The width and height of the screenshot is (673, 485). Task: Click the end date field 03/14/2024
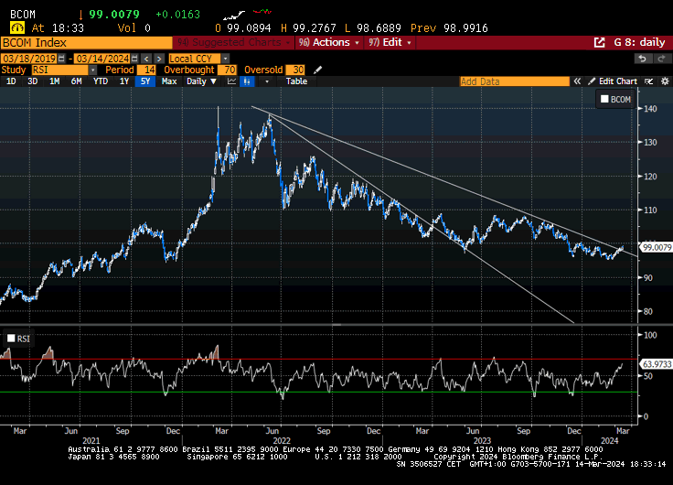[x=102, y=59]
